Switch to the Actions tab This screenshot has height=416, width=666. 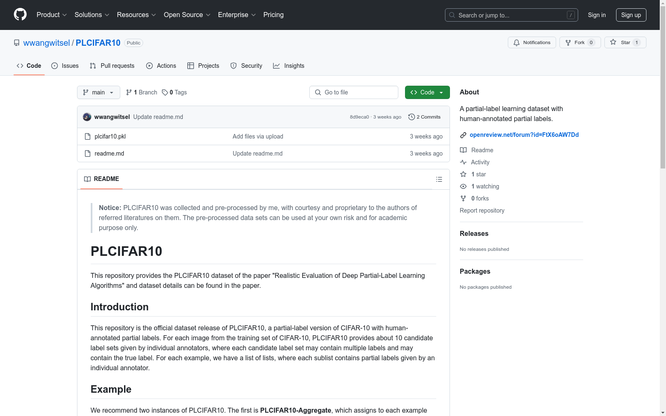161,66
